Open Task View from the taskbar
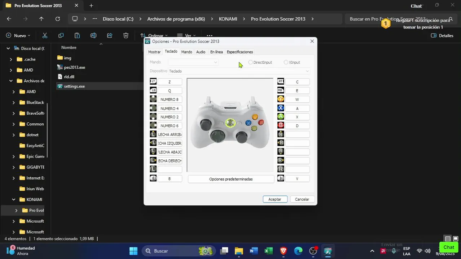Screen dimensions: 461x259 [225, 251]
